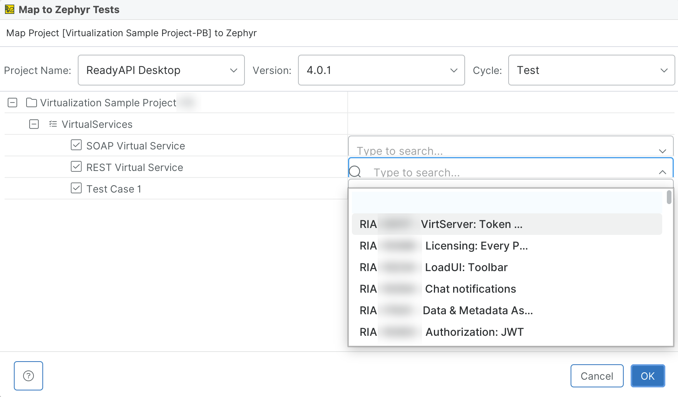The image size is (678, 397).
Task: Collapse REST Virtual Service search dropdown arrow
Action: [662, 172]
